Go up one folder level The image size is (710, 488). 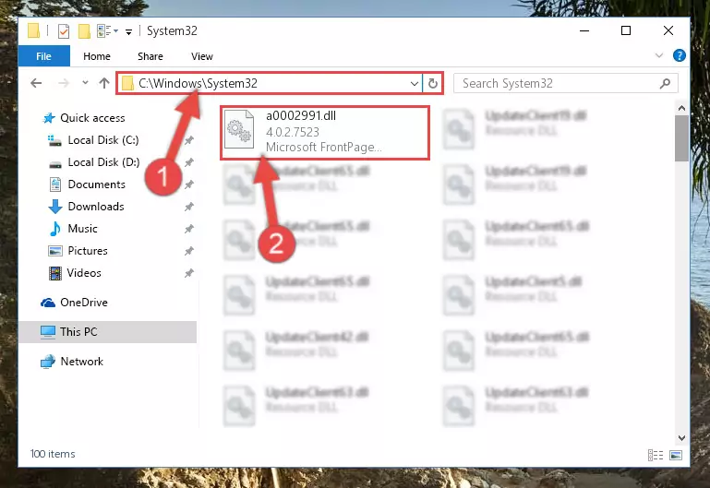pyautogui.click(x=104, y=83)
